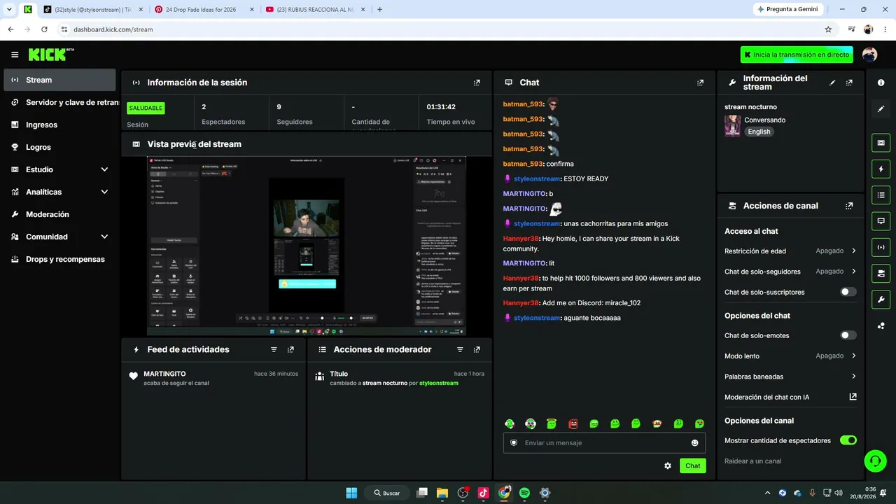
Task: Open Modo lento setting
Action: click(x=790, y=356)
